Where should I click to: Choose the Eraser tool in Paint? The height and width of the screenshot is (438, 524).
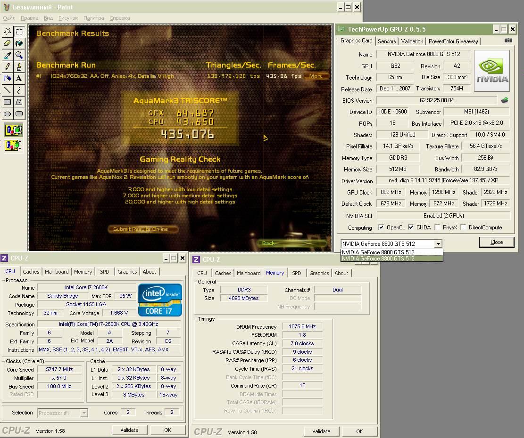pos(8,43)
